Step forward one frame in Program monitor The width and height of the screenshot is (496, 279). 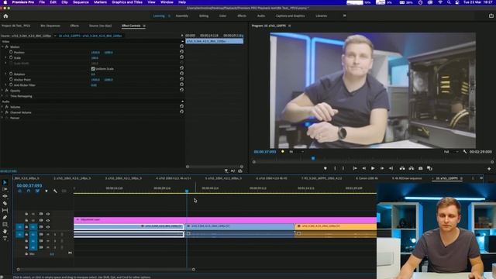(382, 168)
